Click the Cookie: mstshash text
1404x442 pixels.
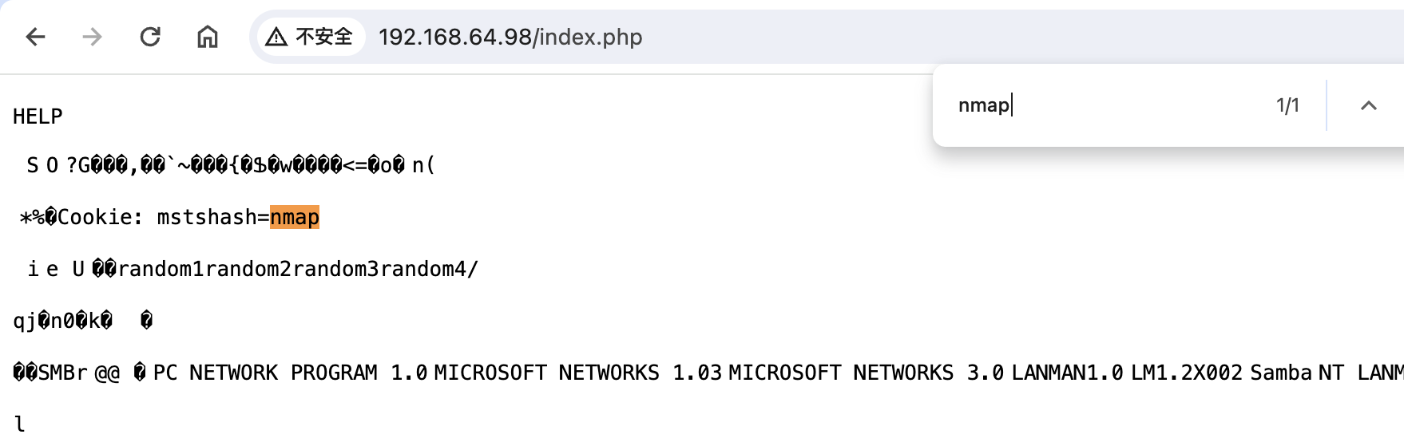[x=157, y=217]
